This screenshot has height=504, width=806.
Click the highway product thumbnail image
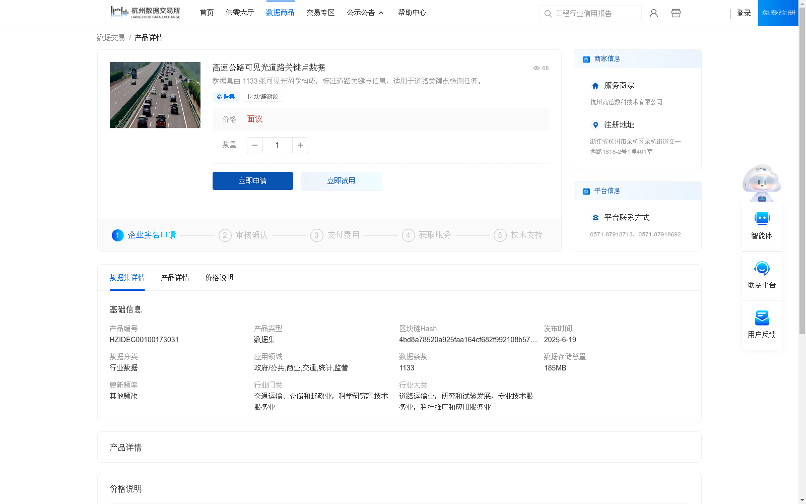pyautogui.click(x=155, y=95)
